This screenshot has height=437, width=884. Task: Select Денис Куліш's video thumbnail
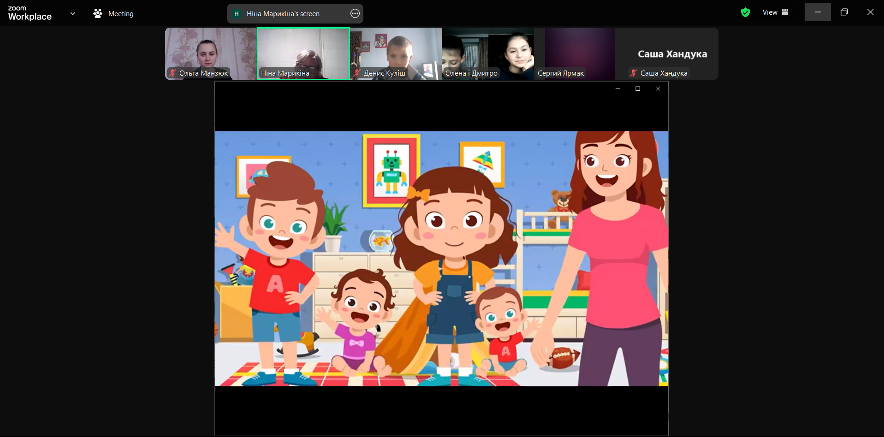396,53
